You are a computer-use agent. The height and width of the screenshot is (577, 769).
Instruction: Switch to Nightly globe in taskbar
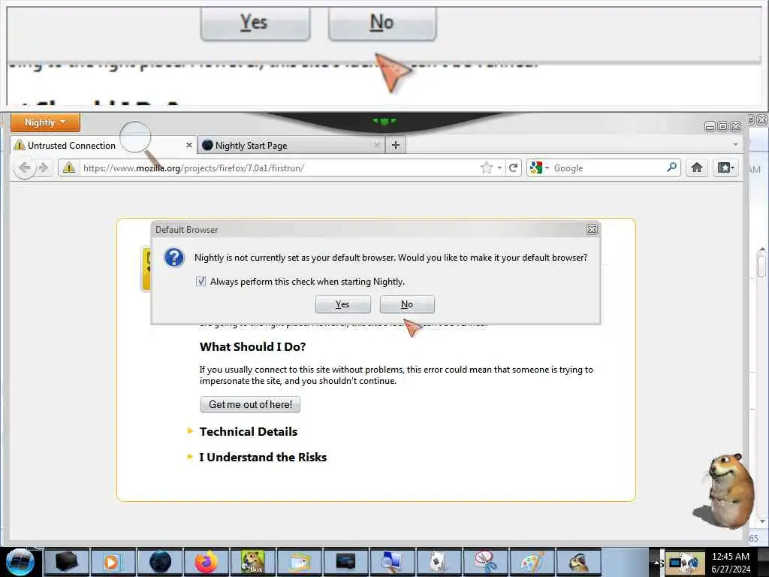pyautogui.click(x=160, y=562)
